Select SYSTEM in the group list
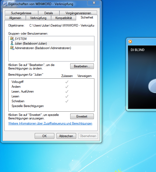 coord(51,39)
